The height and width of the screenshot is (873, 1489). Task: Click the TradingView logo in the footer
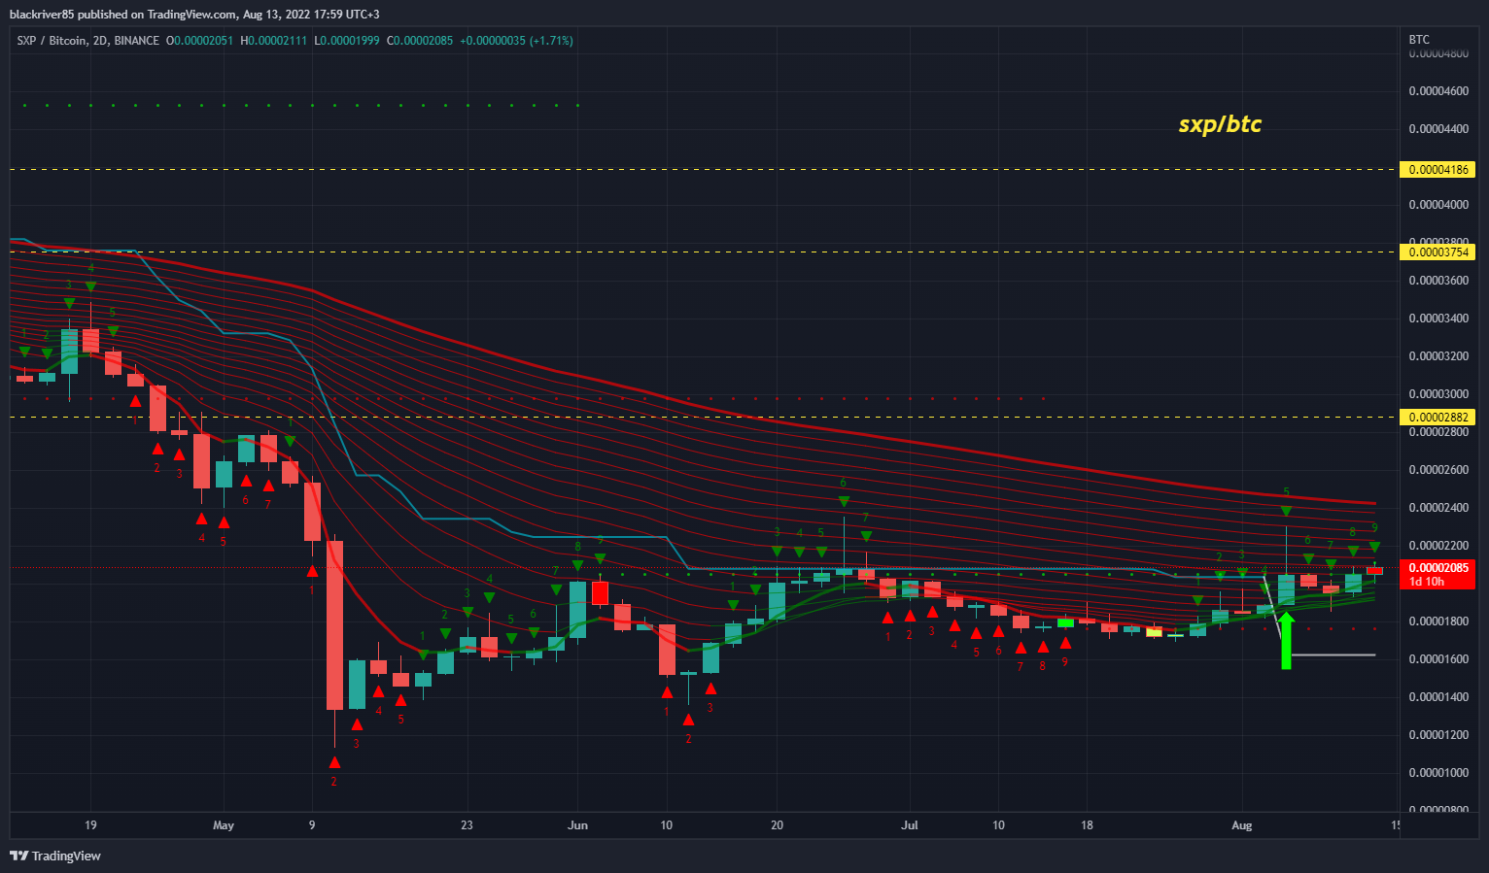point(55,856)
